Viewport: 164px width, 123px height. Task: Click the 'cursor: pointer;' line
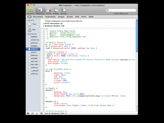(x=62, y=82)
